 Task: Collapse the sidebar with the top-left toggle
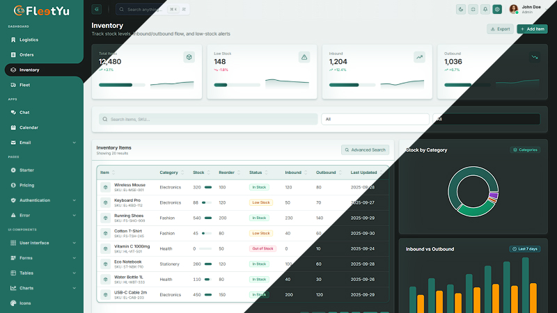pos(96,9)
